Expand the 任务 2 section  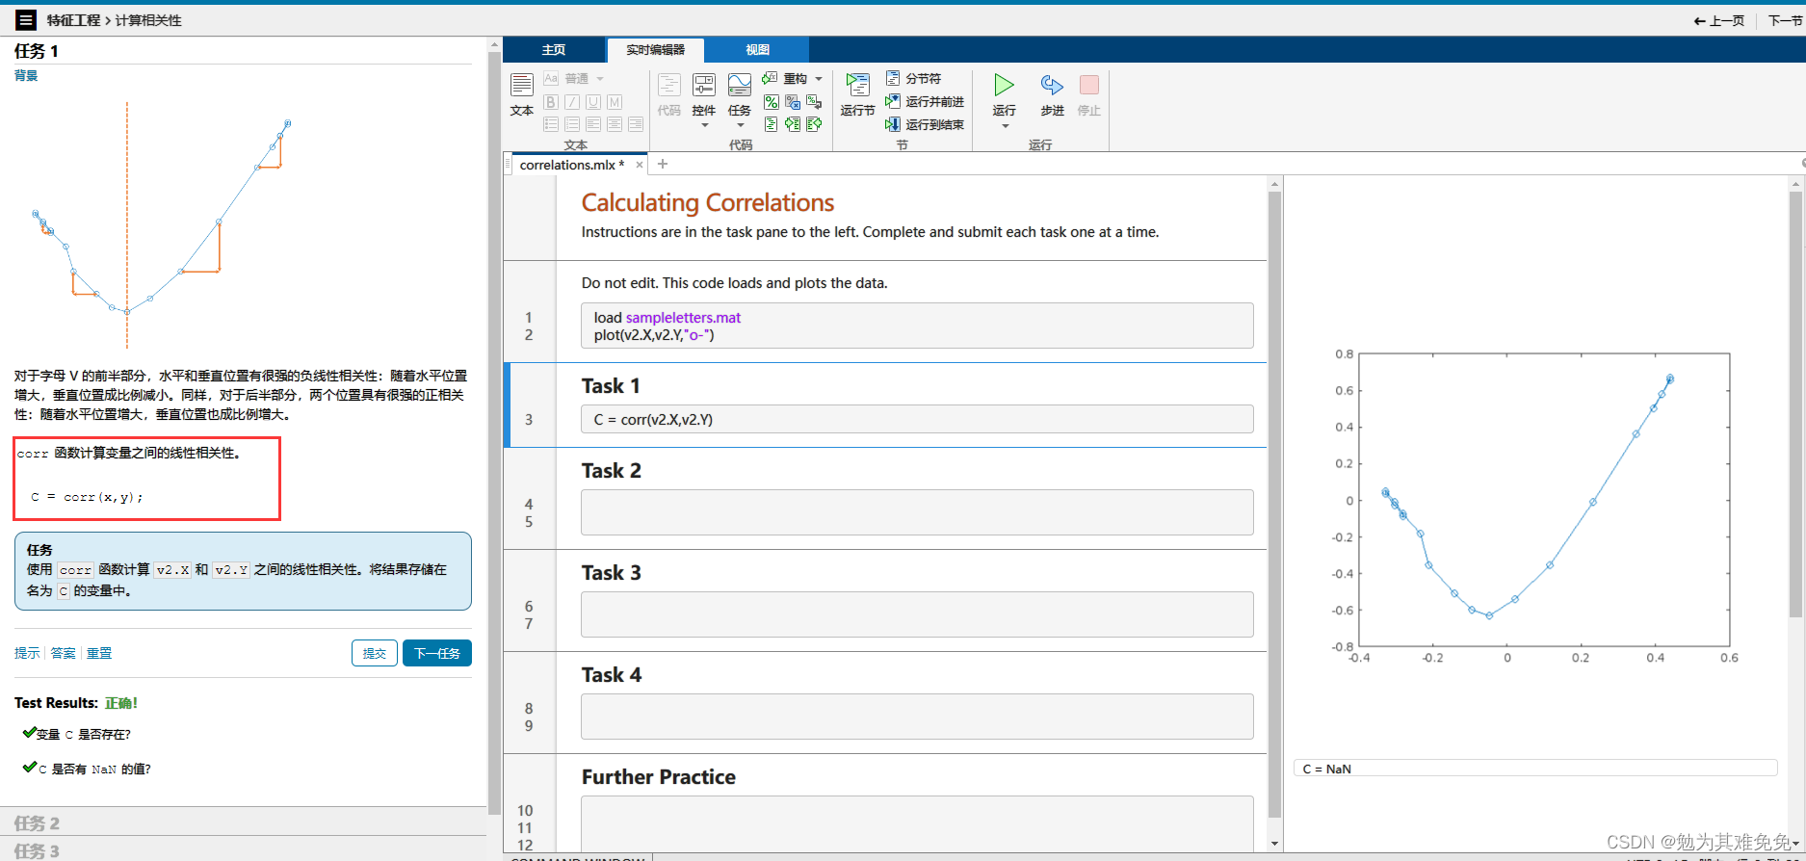click(244, 822)
